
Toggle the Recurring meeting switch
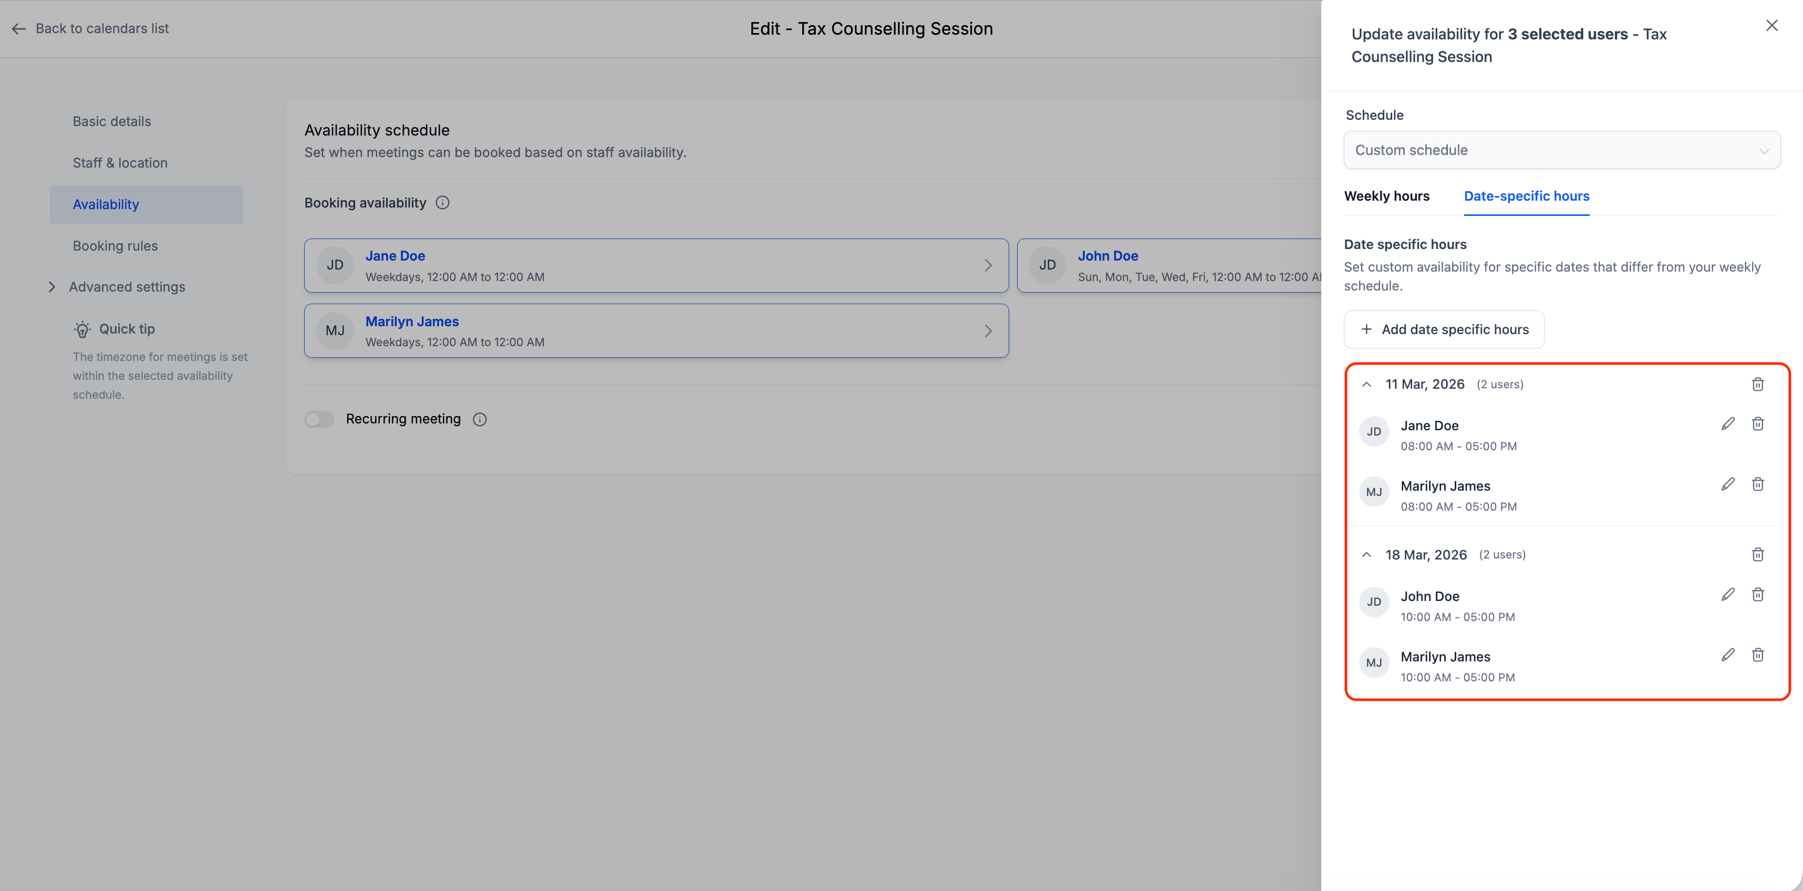(x=319, y=419)
